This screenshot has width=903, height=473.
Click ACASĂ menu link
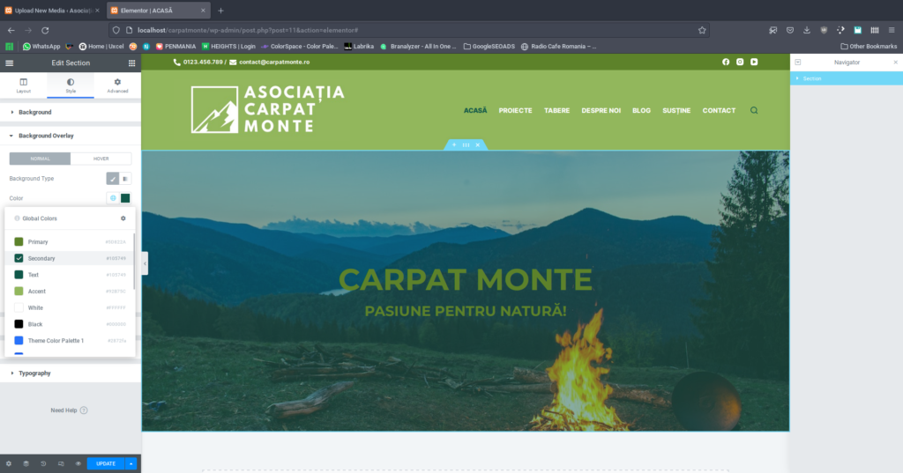point(475,110)
